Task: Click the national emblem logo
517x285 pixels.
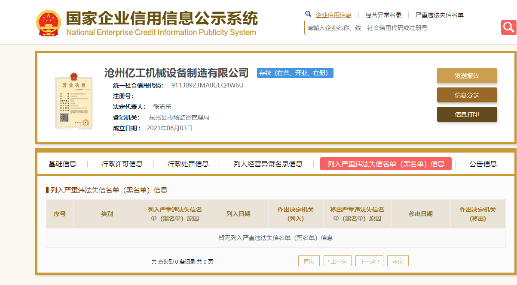Action: pyautogui.click(x=49, y=23)
